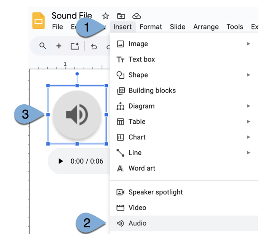Click the Google Slides logo icon

click(39, 21)
